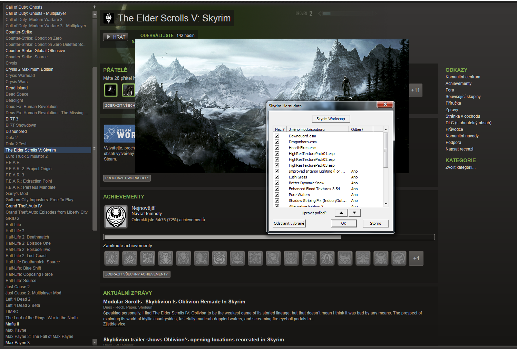
Task: Move mod up with the up arrow button
Action: (x=341, y=213)
